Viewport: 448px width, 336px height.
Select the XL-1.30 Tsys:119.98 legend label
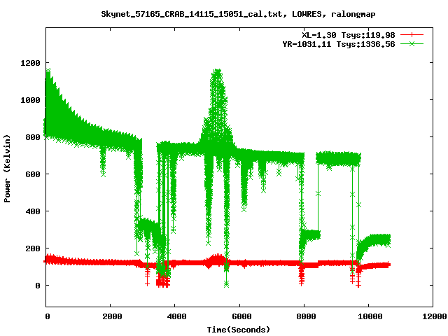click(x=349, y=35)
